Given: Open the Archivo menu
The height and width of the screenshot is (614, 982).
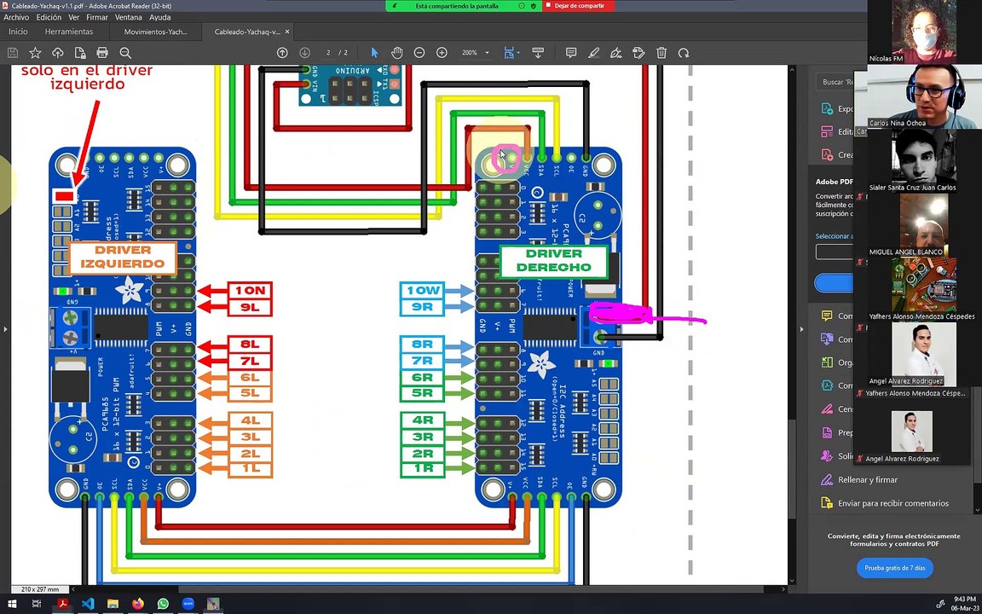Looking at the screenshot, I should 16,18.
